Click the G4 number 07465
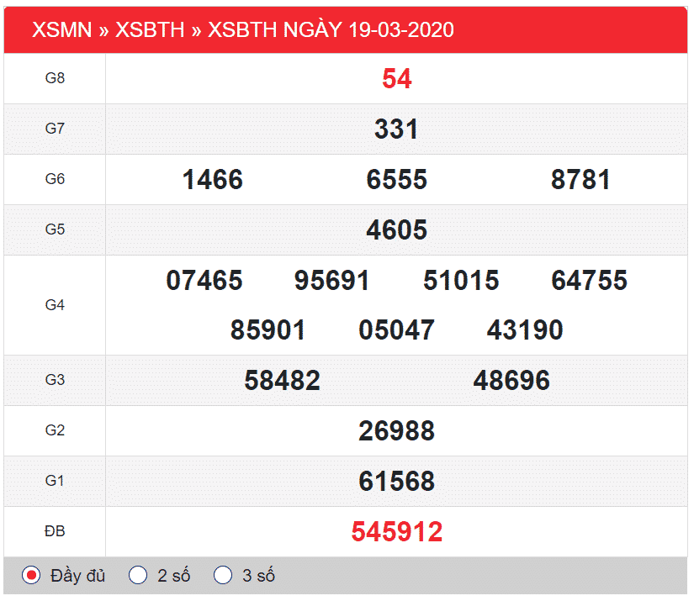Image resolution: width=694 pixels, height=601 pixels. (204, 281)
